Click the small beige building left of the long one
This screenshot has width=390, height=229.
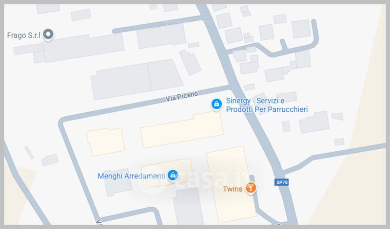click(x=105, y=141)
